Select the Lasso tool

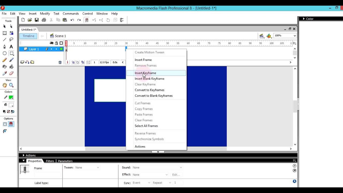tap(11, 40)
